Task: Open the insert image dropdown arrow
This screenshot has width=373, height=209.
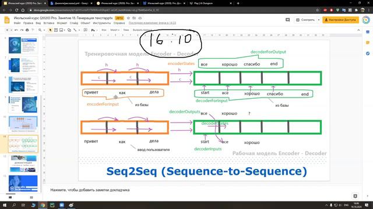Action: [x=65, y=30]
